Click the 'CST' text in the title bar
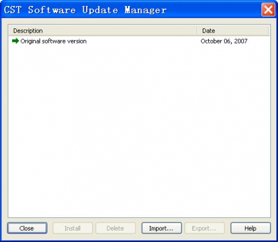Screen dimensions: 278x242 (13, 10)
